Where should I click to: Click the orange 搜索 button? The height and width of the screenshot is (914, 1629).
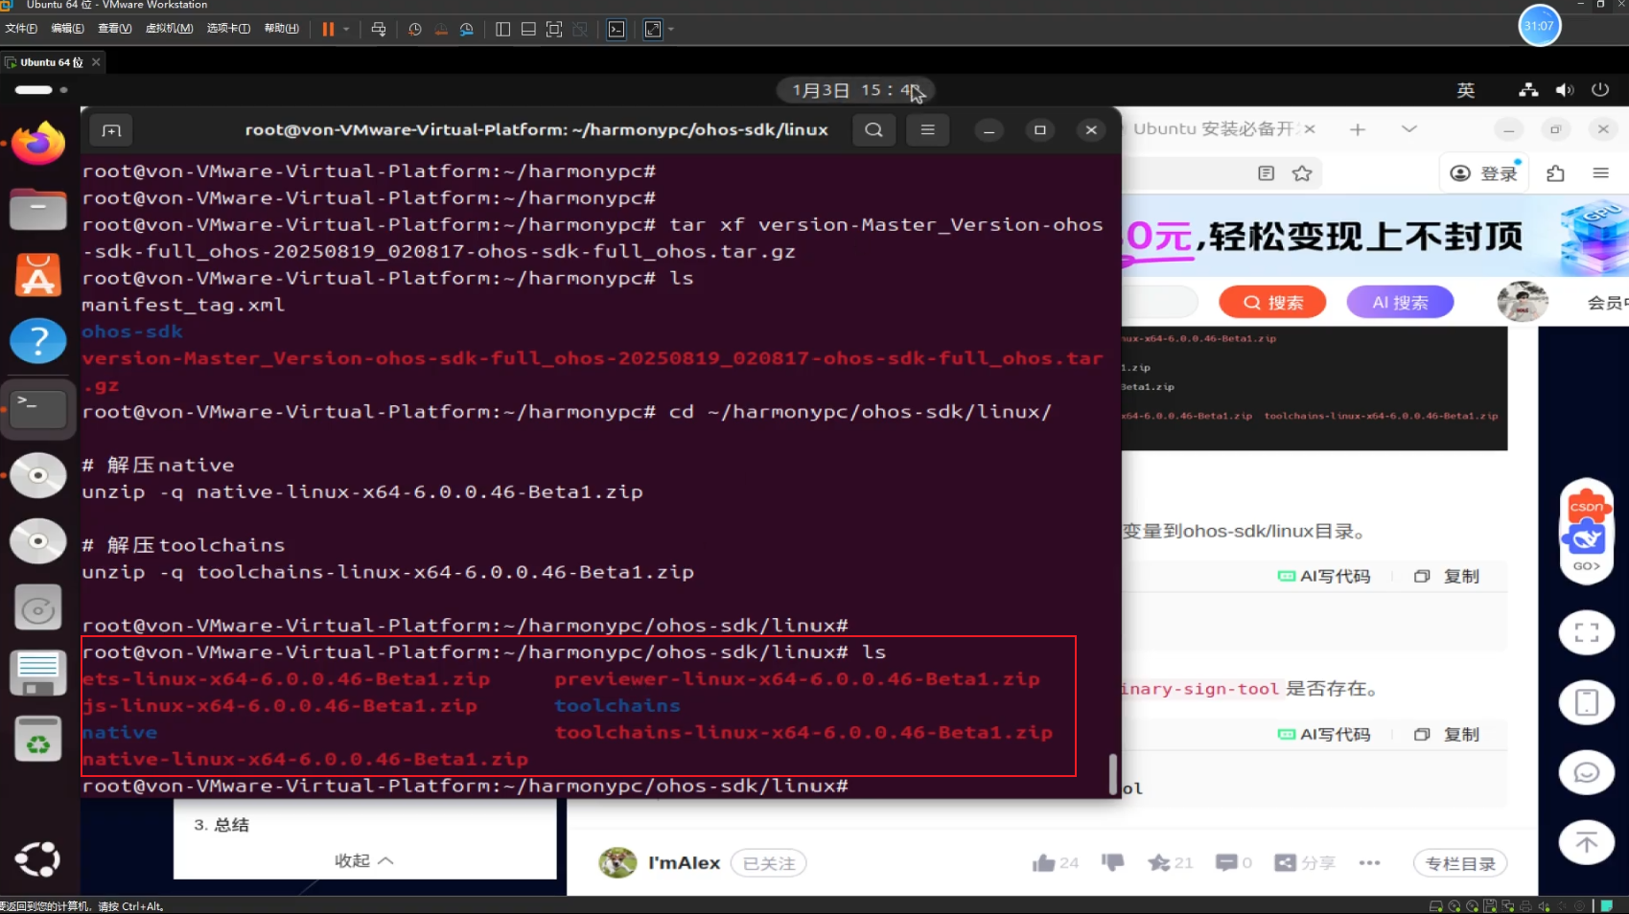pyautogui.click(x=1272, y=303)
